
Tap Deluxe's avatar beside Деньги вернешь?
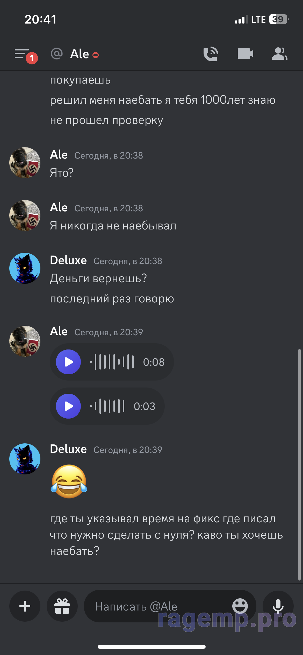tap(25, 268)
